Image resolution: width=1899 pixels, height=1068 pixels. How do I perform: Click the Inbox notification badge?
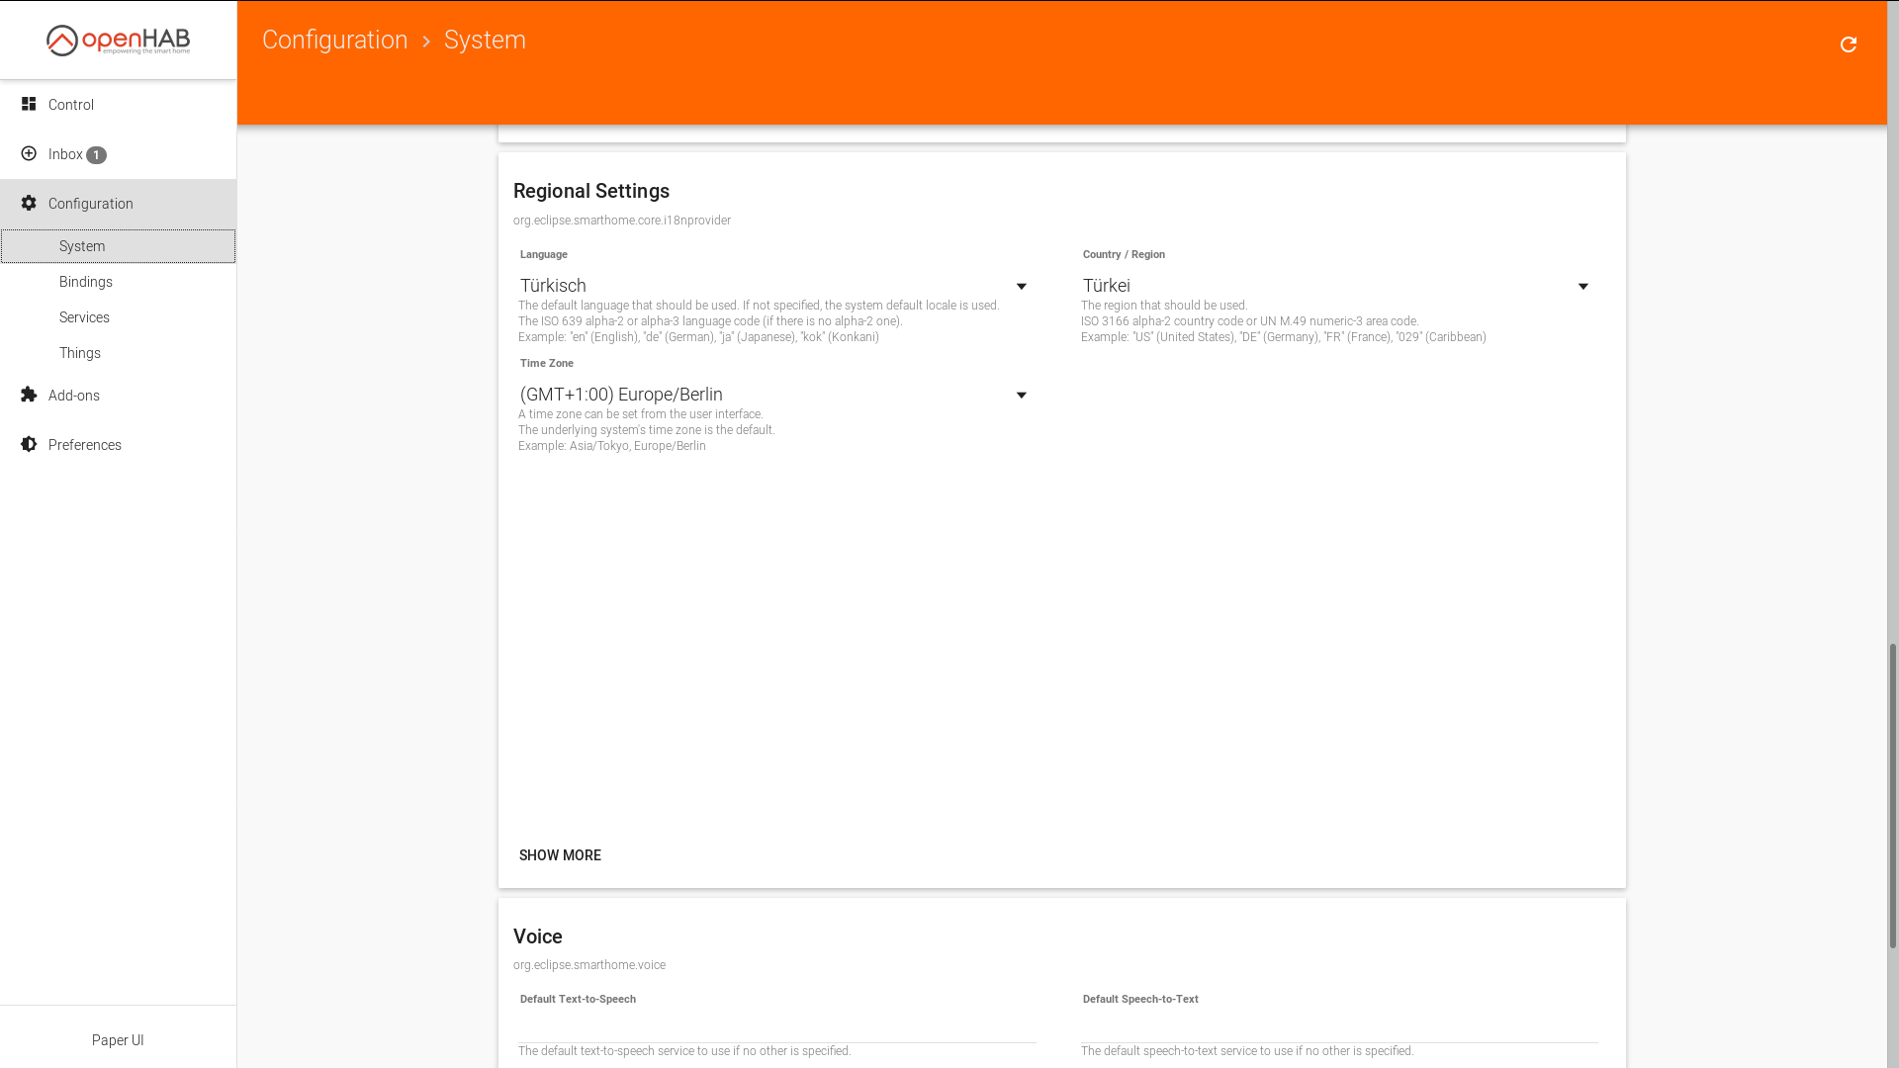point(96,154)
